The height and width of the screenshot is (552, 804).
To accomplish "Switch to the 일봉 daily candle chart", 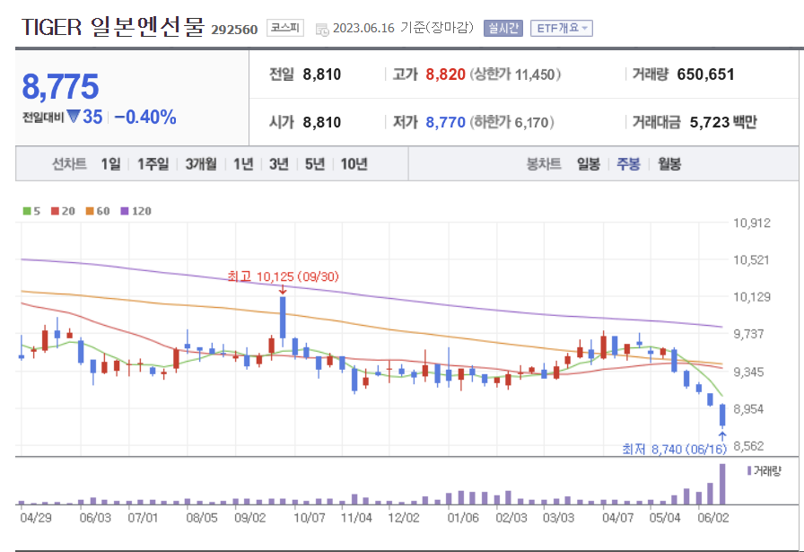I will (x=588, y=164).
